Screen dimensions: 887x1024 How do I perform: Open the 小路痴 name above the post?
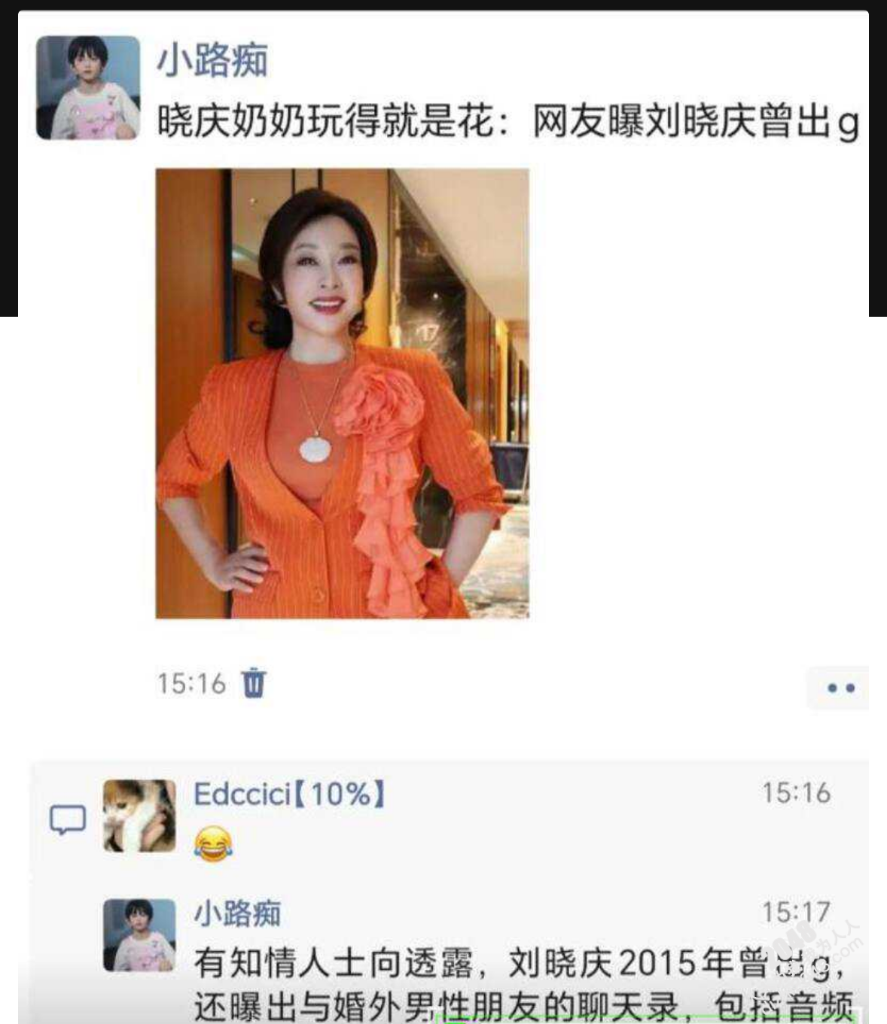click(x=212, y=59)
